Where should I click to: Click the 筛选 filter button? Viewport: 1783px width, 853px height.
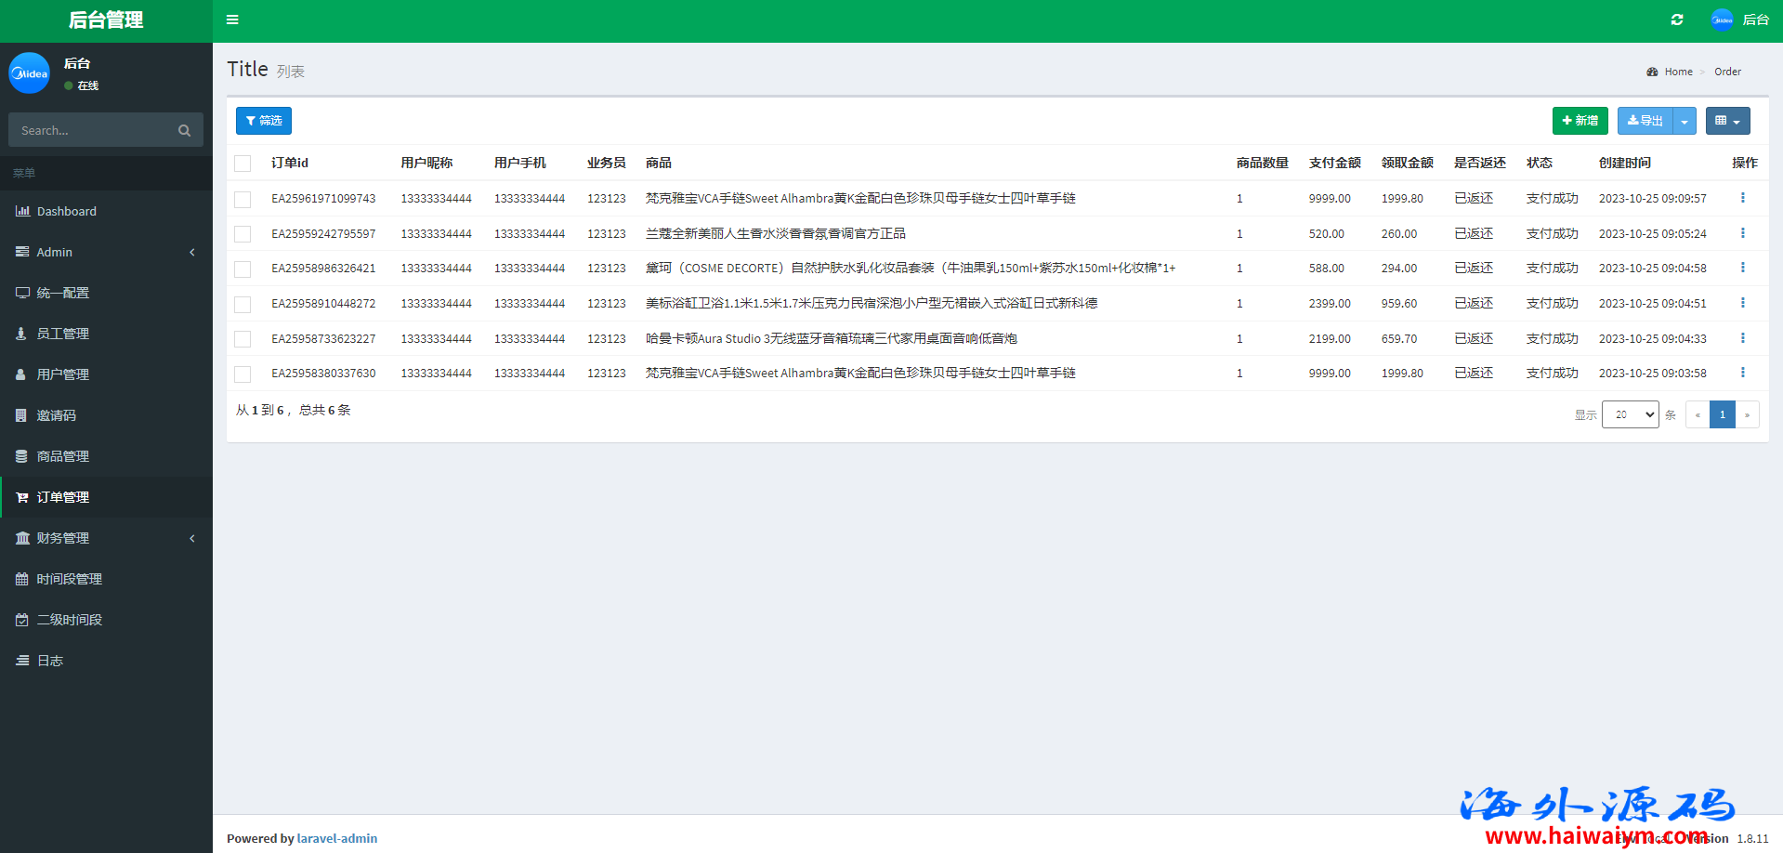264,121
